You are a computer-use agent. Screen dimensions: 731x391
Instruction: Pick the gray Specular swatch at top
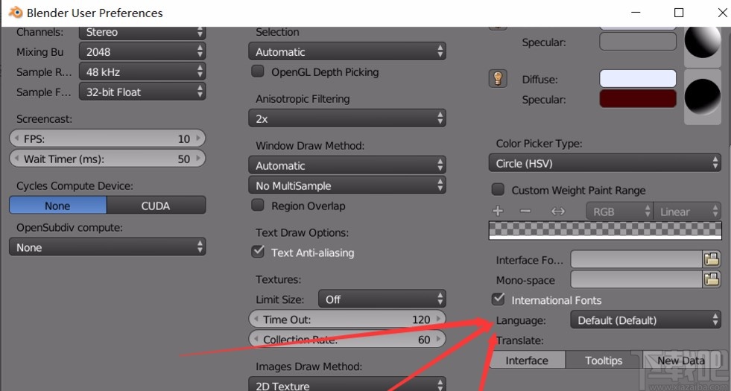pyautogui.click(x=638, y=42)
